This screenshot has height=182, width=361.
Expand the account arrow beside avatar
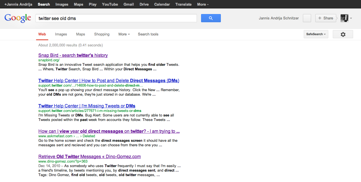pyautogui.click(x=351, y=18)
